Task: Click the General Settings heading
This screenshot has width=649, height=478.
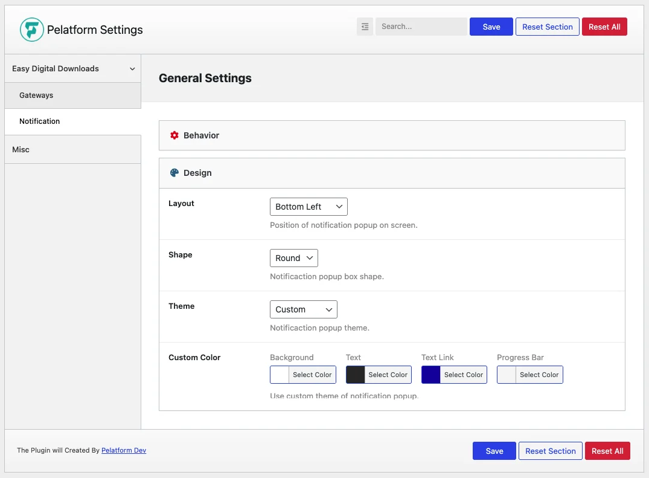Action: tap(205, 78)
